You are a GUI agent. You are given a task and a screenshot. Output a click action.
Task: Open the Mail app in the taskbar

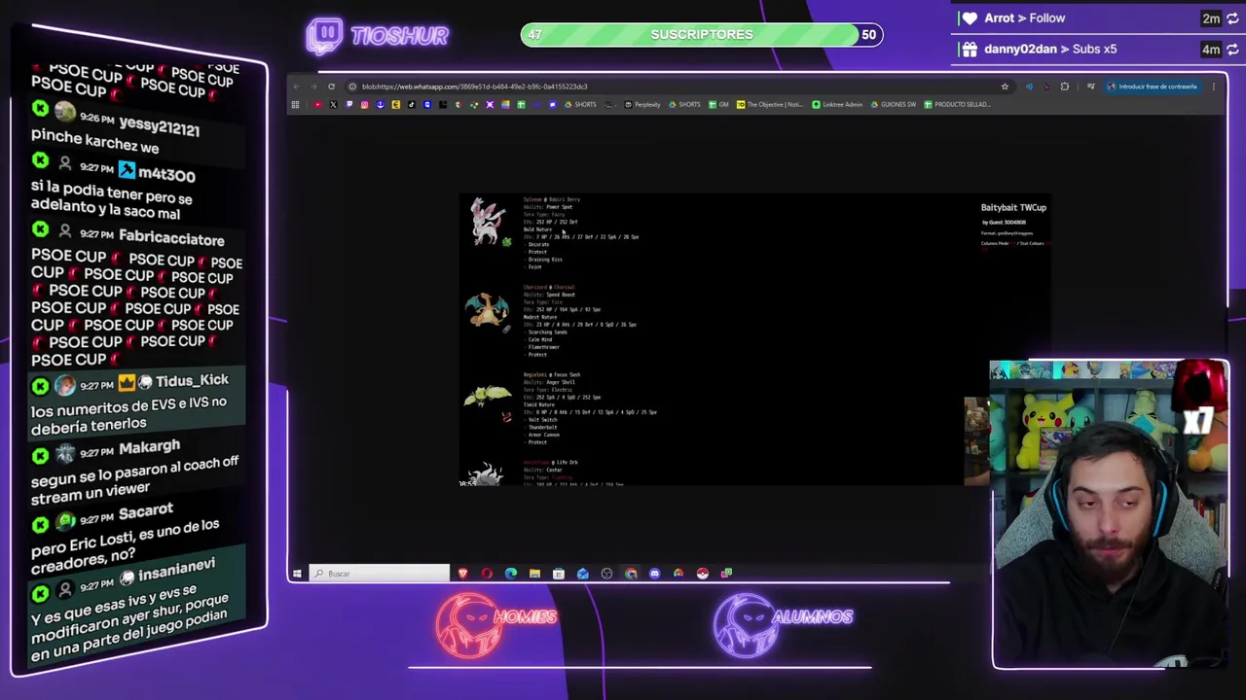(582, 574)
